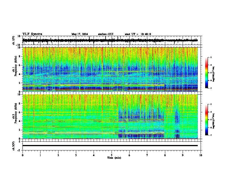Click the "8" kHz tick on ch.1 frequency axis
This screenshot has height=174, width=226.
[20, 56]
